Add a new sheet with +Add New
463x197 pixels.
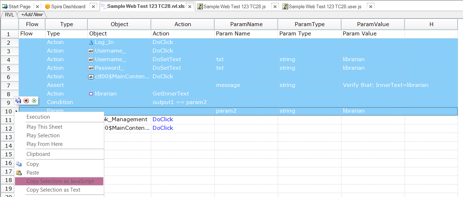tap(32, 15)
